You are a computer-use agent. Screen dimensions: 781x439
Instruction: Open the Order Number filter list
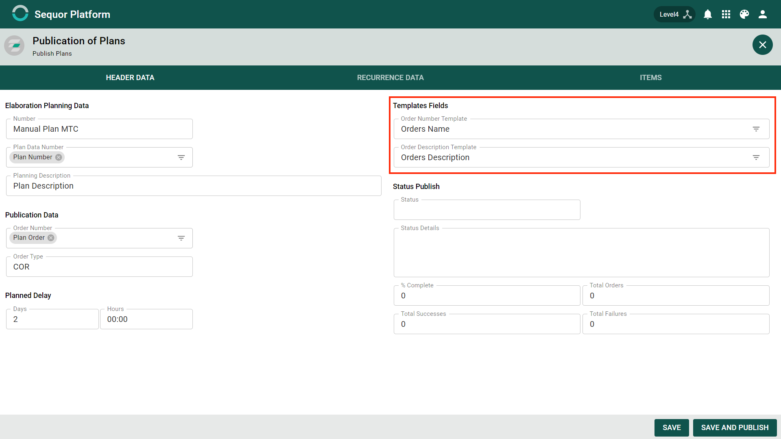click(181, 238)
